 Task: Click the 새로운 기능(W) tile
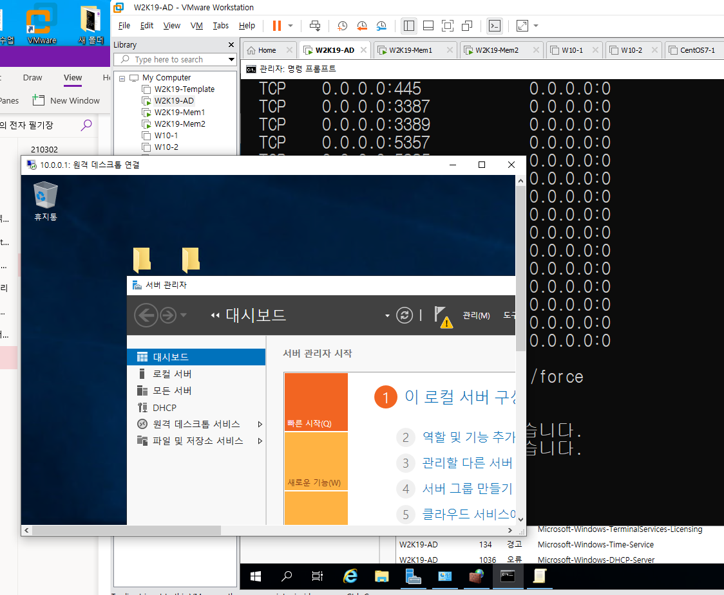pyautogui.click(x=316, y=461)
